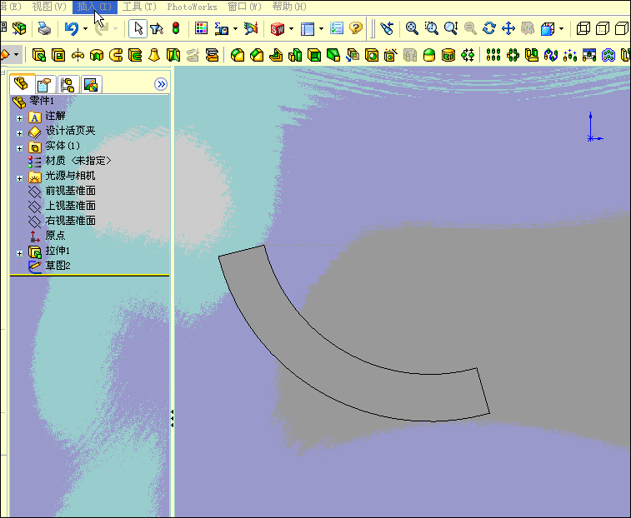
Task: Open the Undo history dropdown arrow
Action: point(85,28)
